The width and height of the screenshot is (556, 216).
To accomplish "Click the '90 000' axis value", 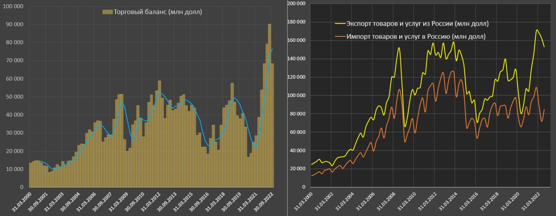I will click(x=15, y=25).
